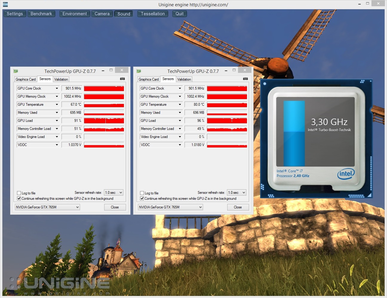
Task: Open sensor refresh rate dropdown in left GPU-Z
Action: (113, 193)
